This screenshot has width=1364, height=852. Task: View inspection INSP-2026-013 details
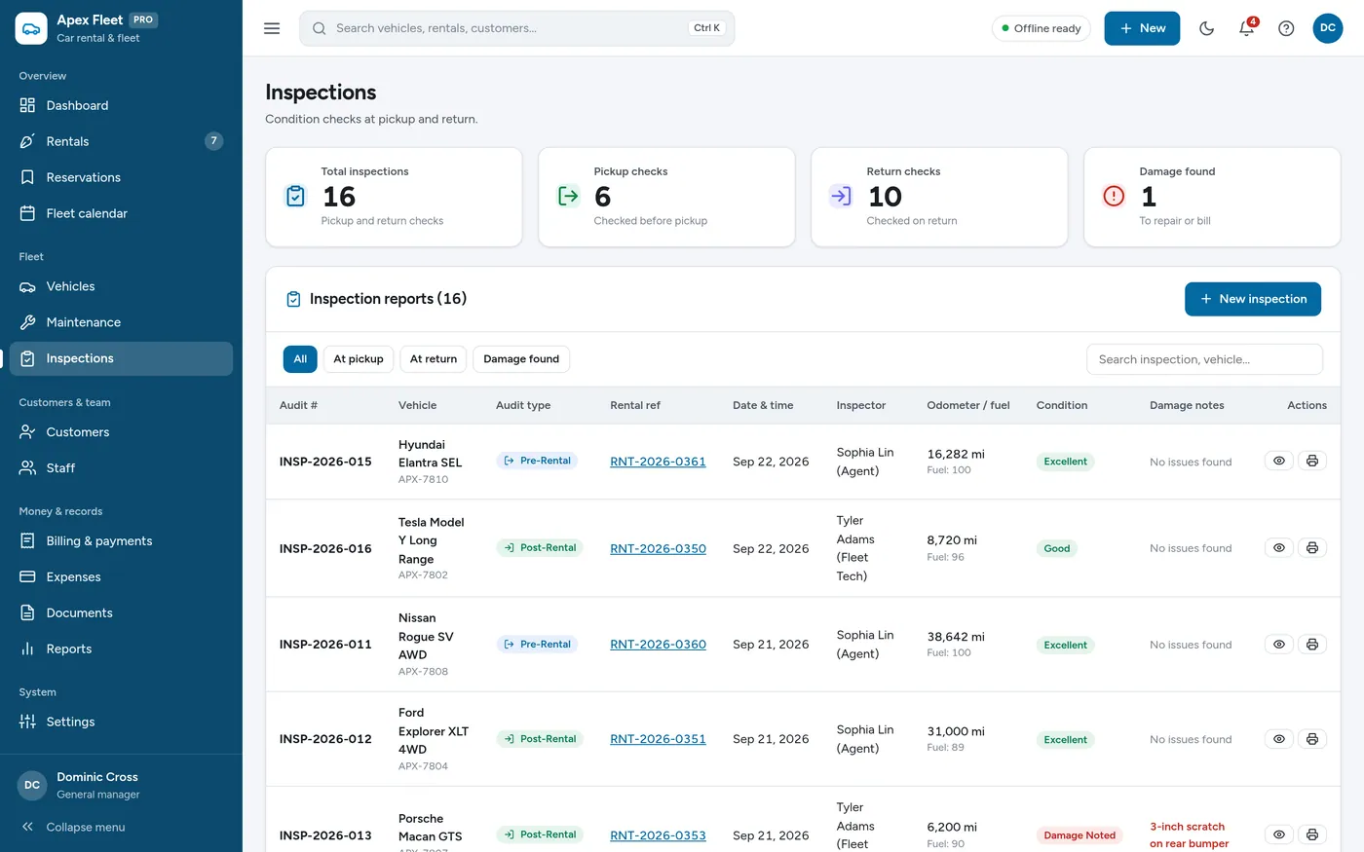(x=1279, y=834)
